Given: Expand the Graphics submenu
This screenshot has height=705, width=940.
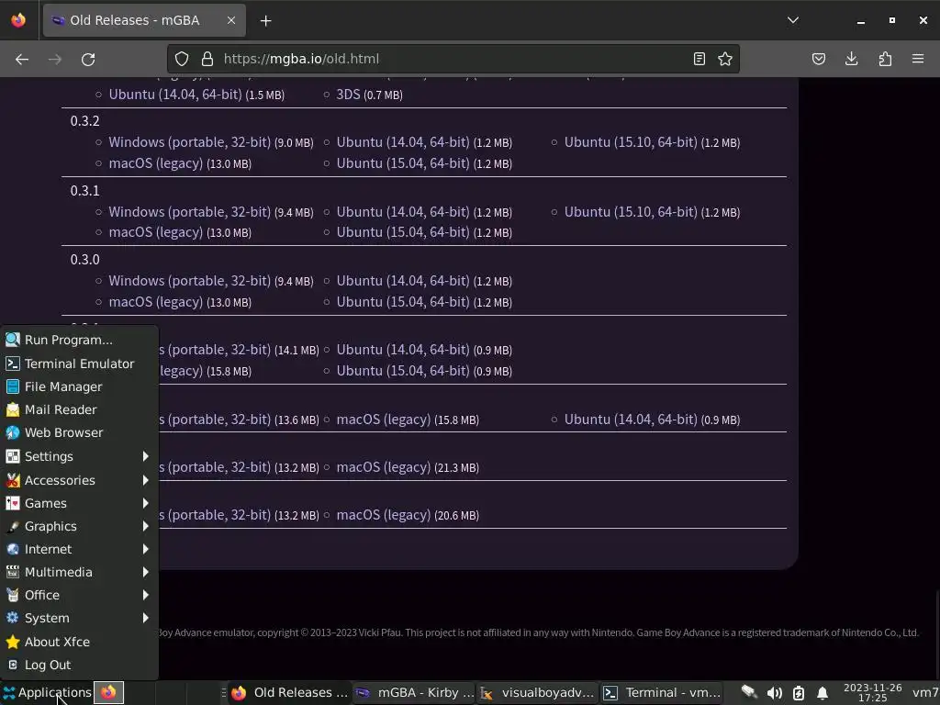Looking at the screenshot, I should [x=79, y=526].
